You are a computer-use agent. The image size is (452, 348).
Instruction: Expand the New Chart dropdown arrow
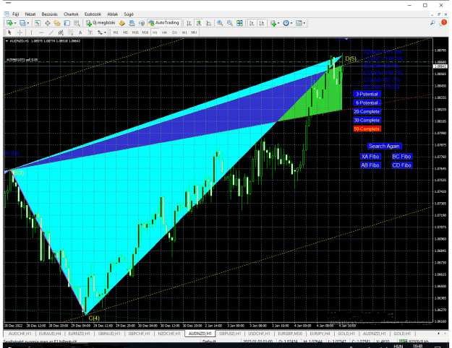[x=15, y=23]
